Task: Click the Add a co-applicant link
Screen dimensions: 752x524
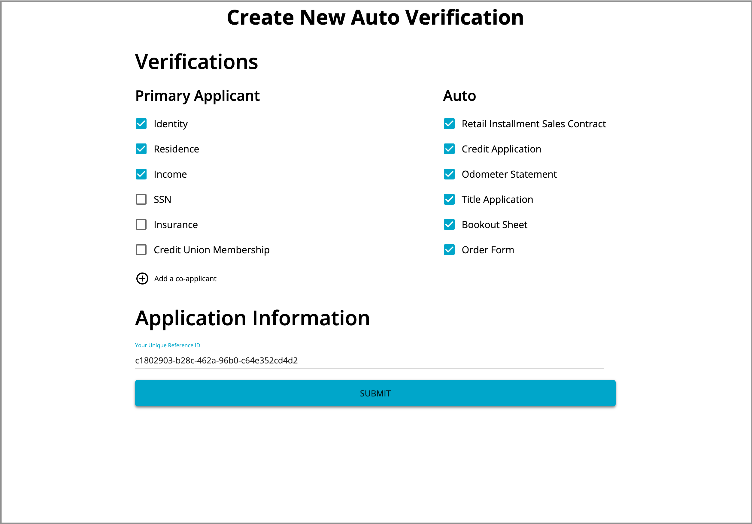Action: 185,279
